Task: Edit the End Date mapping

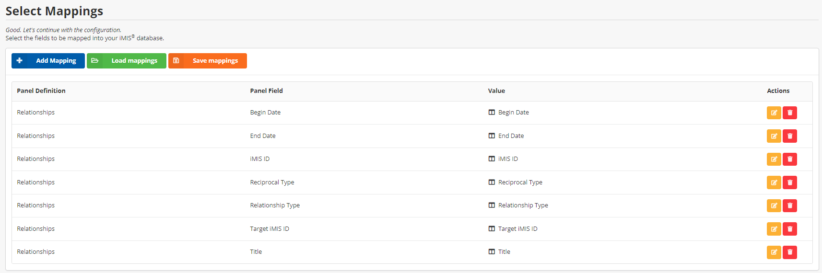Action: [x=774, y=136]
